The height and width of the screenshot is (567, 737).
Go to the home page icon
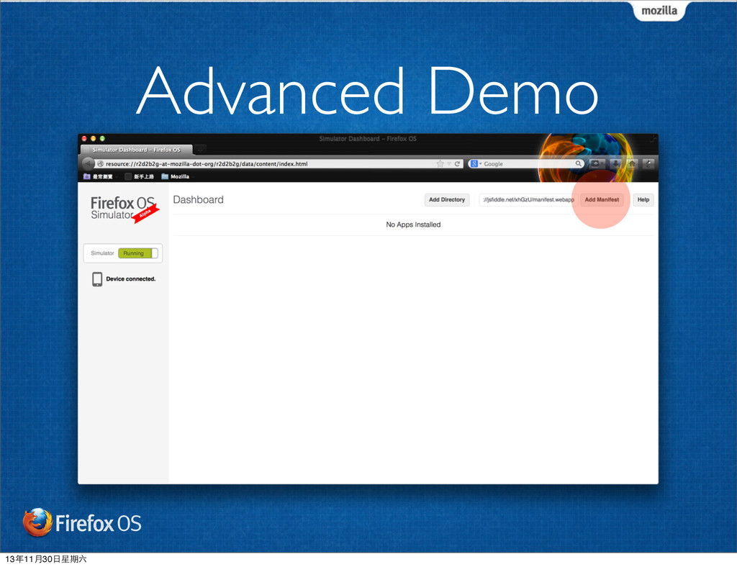(632, 163)
